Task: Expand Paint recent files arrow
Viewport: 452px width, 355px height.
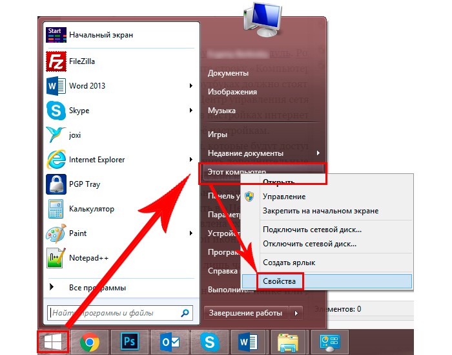Action: pyautogui.click(x=191, y=233)
